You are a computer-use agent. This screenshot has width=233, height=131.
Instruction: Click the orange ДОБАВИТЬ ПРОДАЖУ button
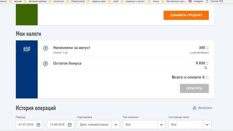[186, 15]
